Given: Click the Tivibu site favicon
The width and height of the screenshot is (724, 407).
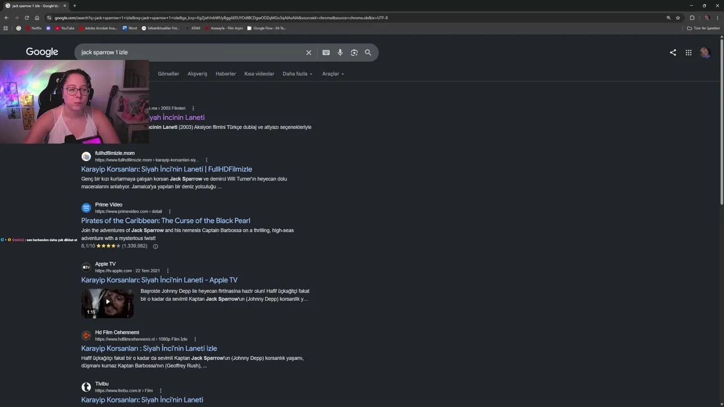Looking at the screenshot, I should [86, 387].
